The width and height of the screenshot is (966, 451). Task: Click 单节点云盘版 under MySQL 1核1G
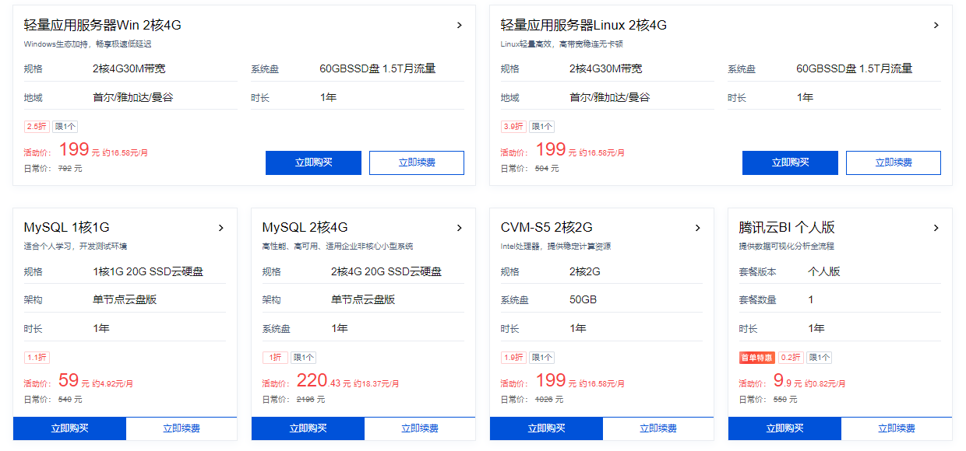125,299
